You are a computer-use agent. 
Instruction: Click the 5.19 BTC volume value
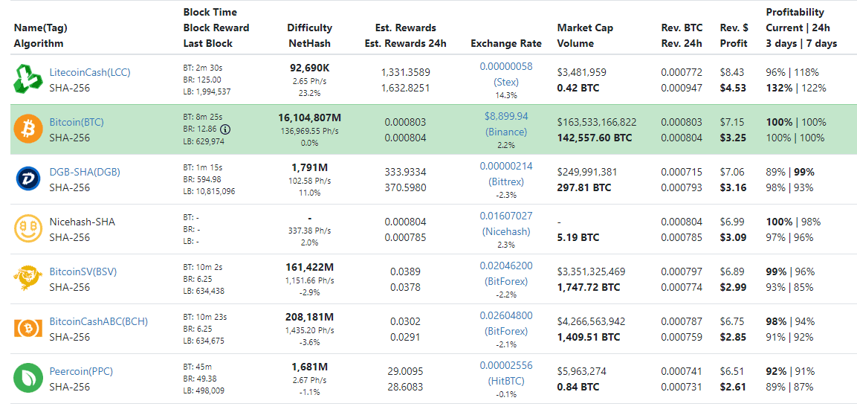point(578,237)
